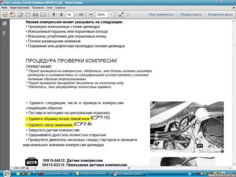Click the line Чрезмерно изношенные стенки цилиндра
236x177 pixels.
(x=63, y=27)
